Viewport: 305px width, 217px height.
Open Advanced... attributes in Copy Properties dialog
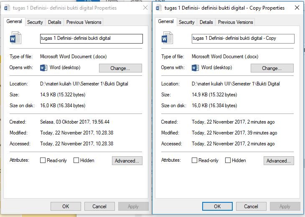279,161
